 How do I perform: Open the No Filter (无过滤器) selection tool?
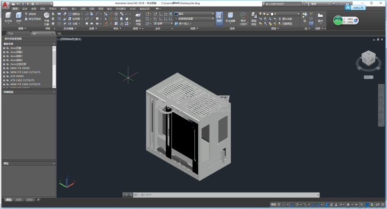point(230,17)
